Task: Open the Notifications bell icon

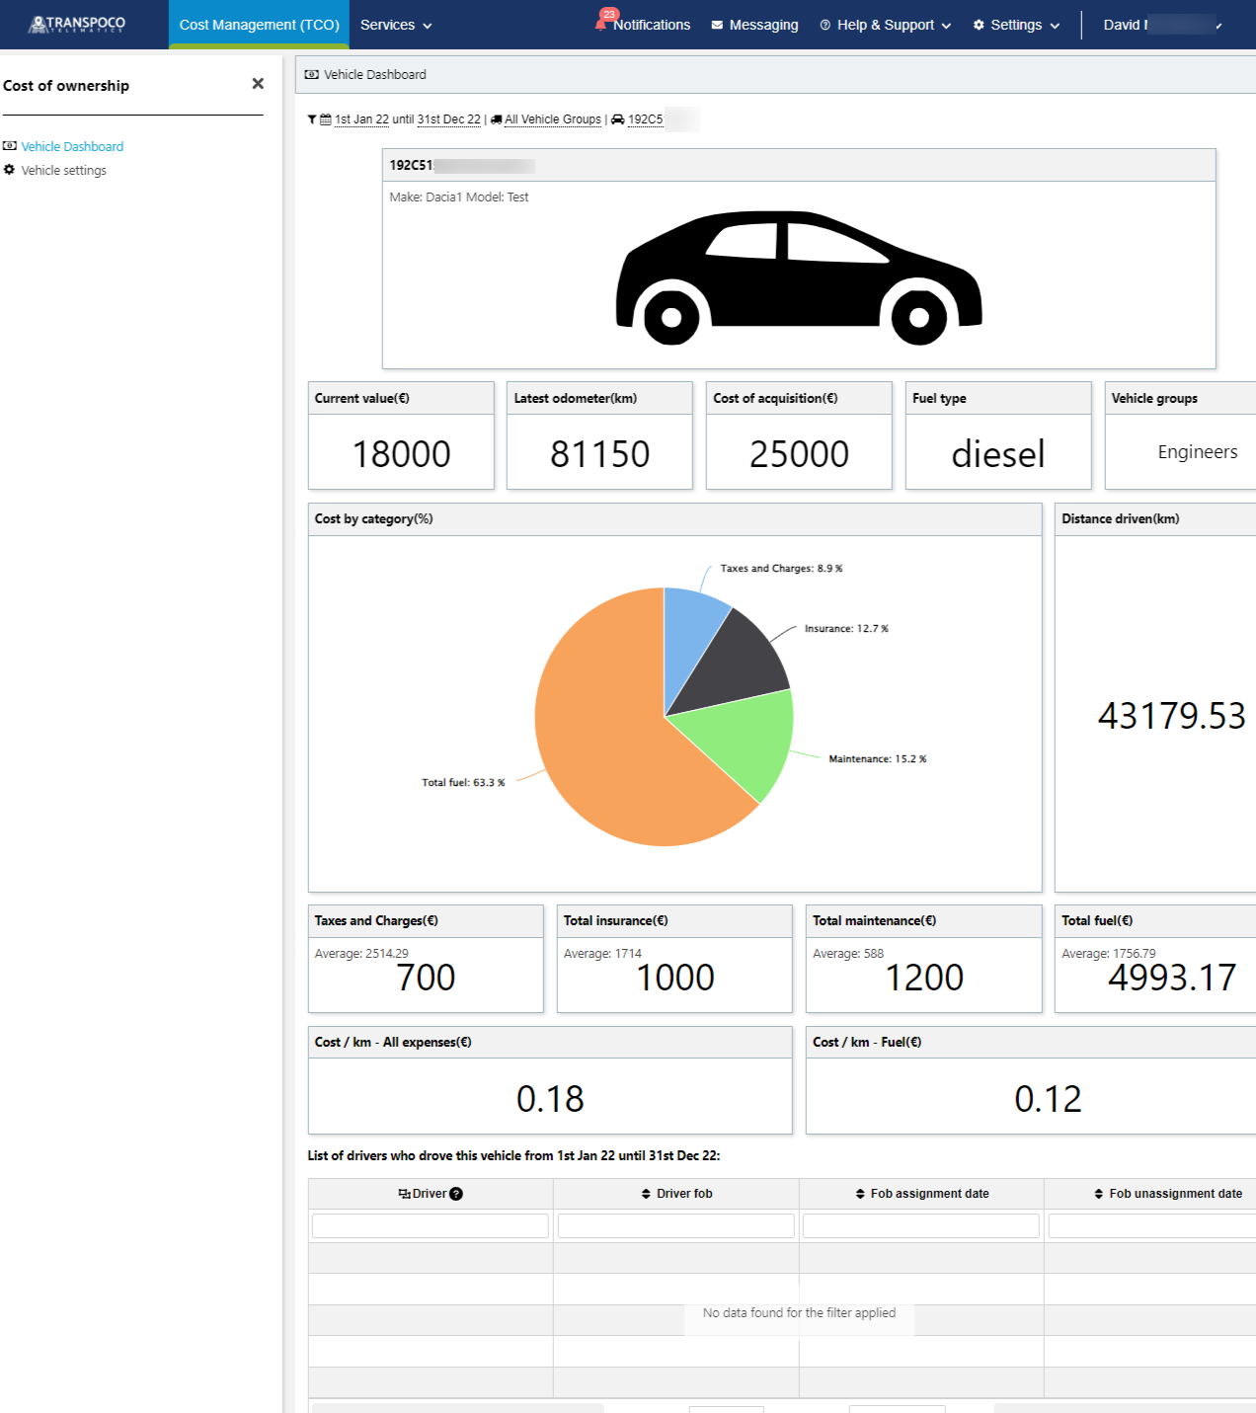Action: click(x=600, y=25)
